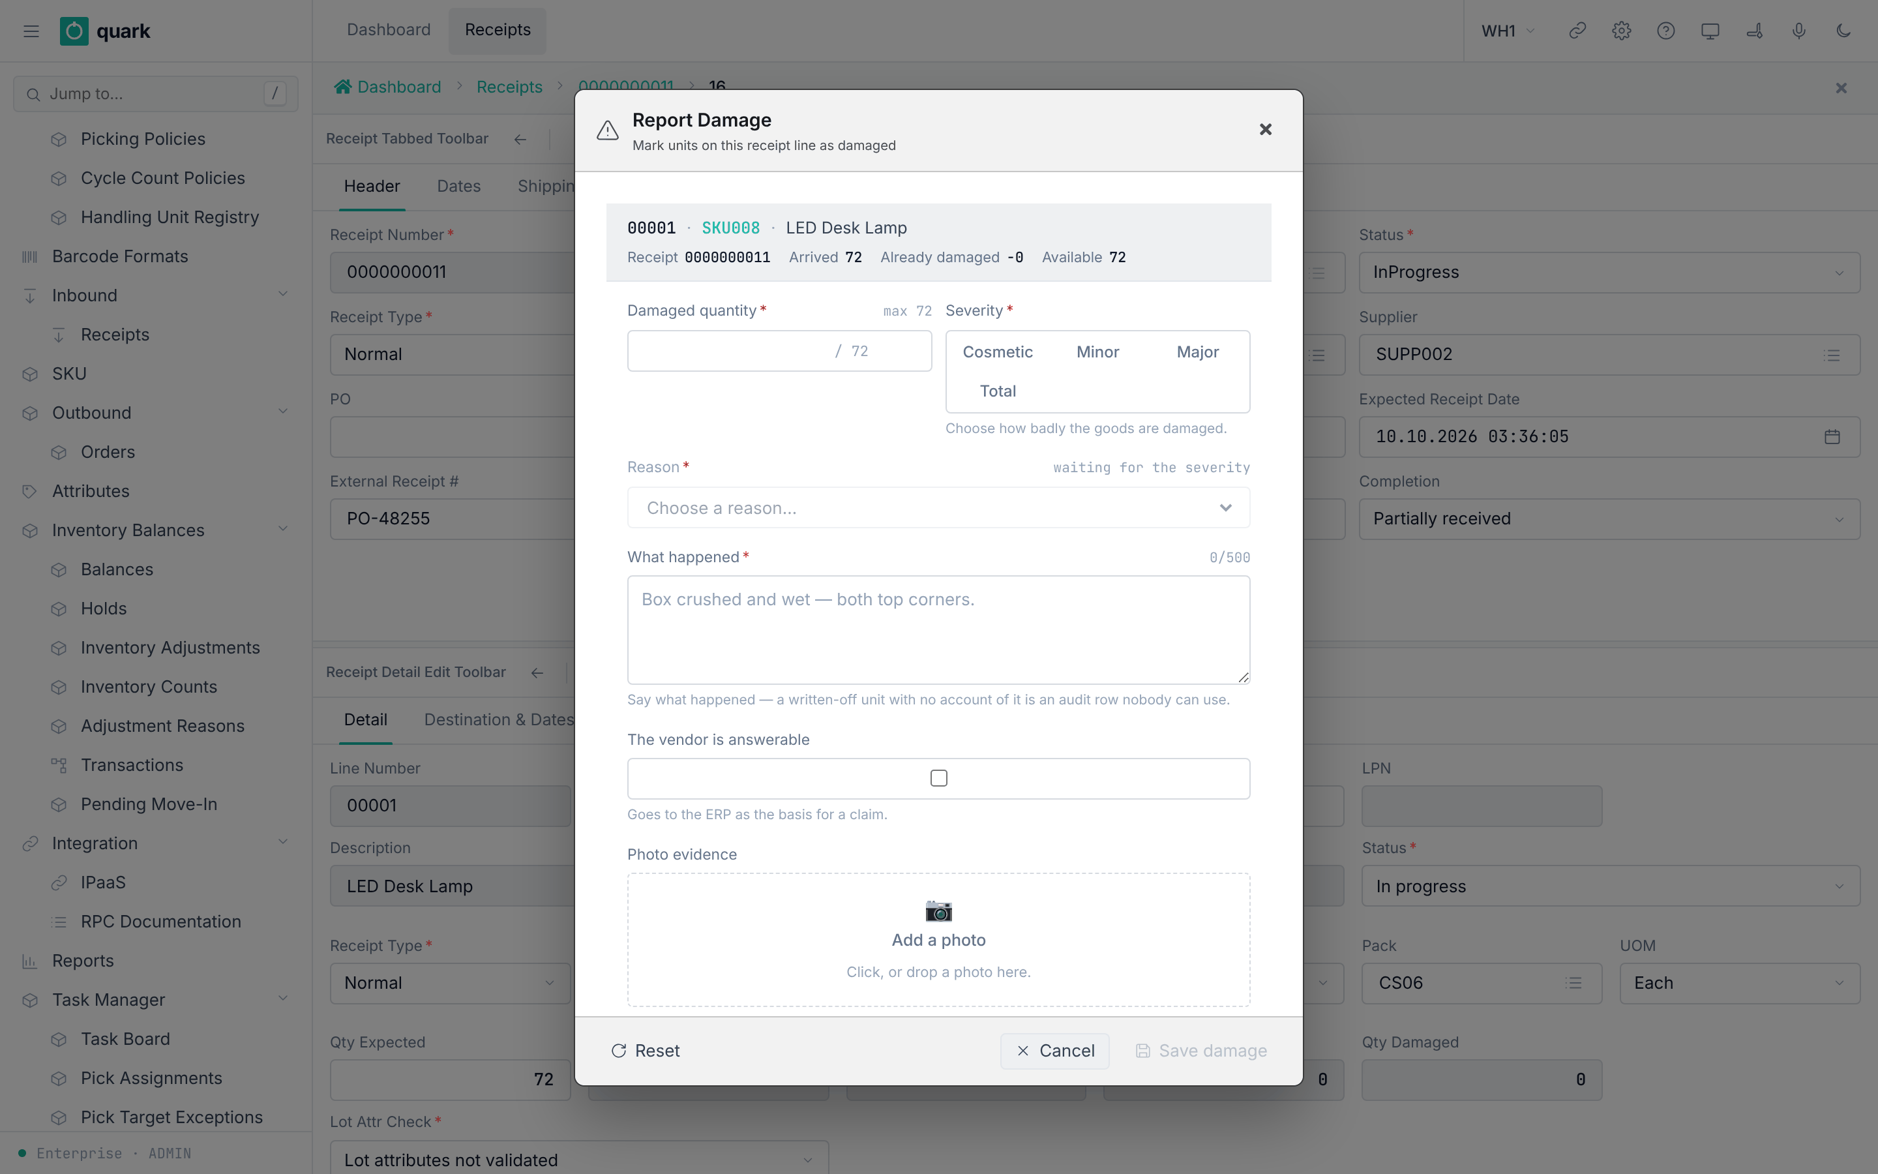Viewport: 1878px width, 1174px height.
Task: Open the help question-mark icon
Action: pyautogui.click(x=1665, y=31)
